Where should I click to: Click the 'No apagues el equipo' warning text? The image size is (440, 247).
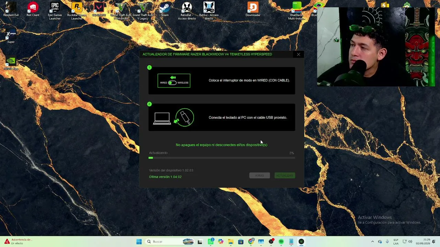click(221, 145)
